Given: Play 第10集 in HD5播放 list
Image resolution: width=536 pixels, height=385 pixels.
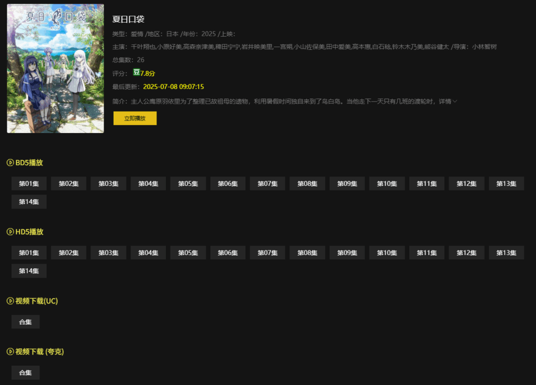Looking at the screenshot, I should click(x=387, y=253).
